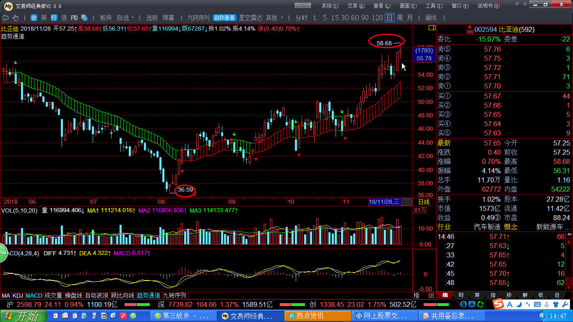Click the yellow square icon above the chart
This screenshot has height=322, width=573.
click(x=432, y=28)
